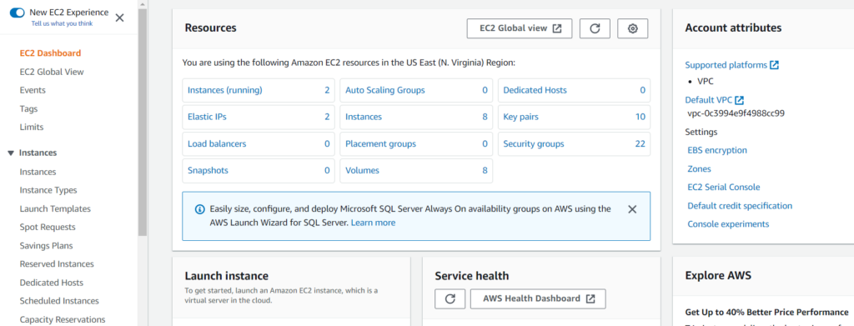The image size is (854, 326).
Task: Open Resources settings gear
Action: (632, 29)
